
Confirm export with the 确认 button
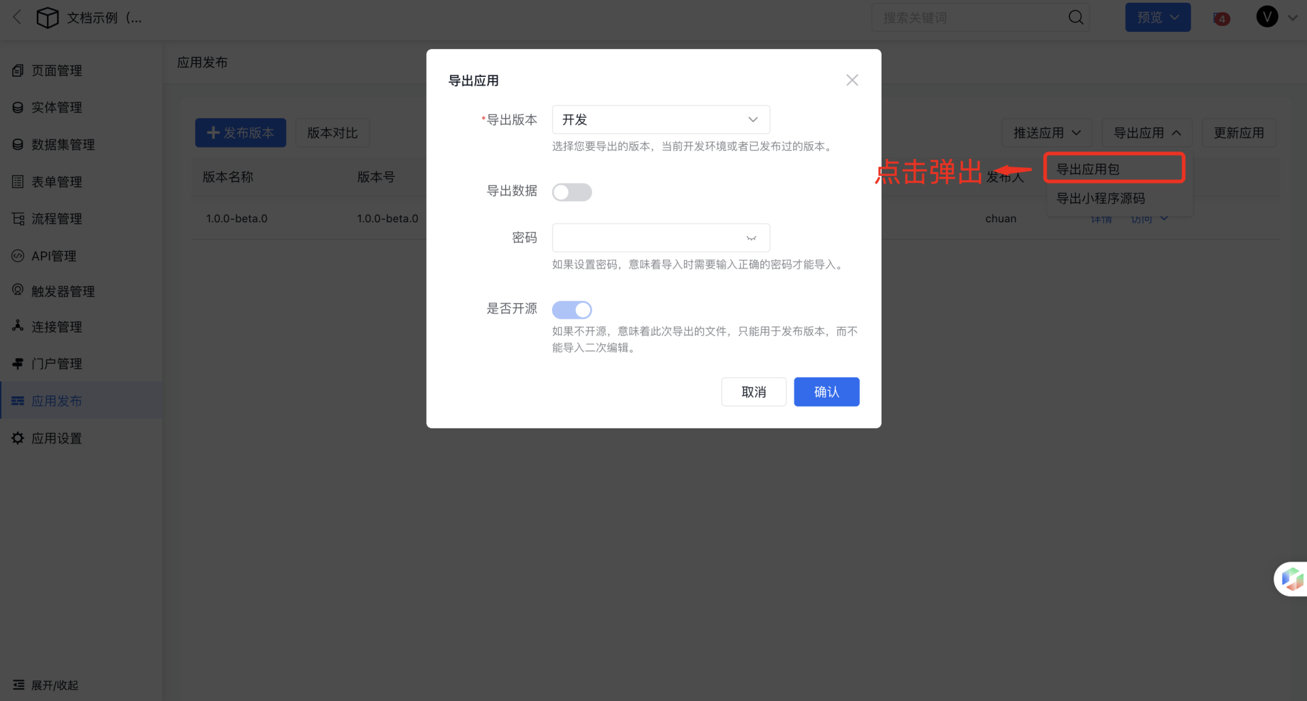coord(826,392)
